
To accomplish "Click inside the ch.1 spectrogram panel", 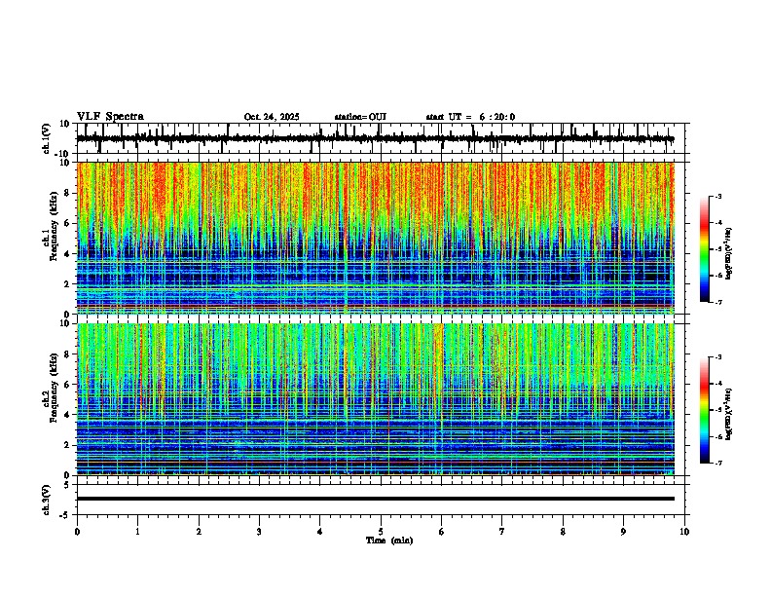I will (x=375, y=238).
